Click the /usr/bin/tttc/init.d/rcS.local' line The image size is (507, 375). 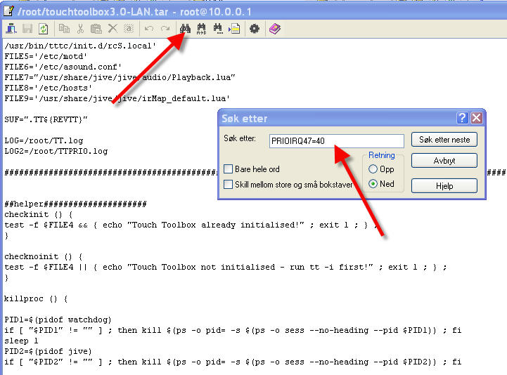80,46
